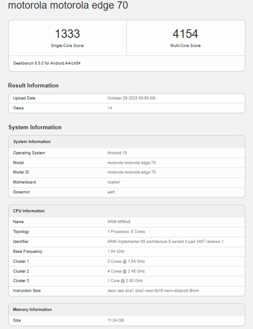Click the Motherboard value 'roadstr'
Image resolution: width=253 pixels, height=329 pixels.
coord(113,182)
